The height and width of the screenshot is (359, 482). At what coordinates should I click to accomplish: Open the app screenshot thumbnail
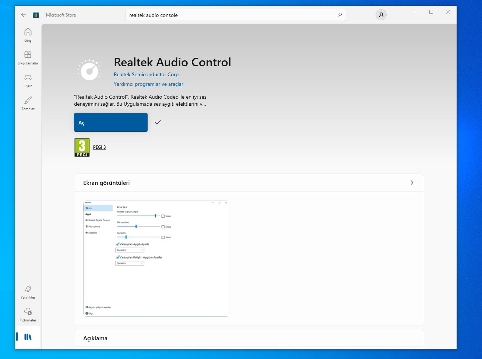(x=156, y=258)
